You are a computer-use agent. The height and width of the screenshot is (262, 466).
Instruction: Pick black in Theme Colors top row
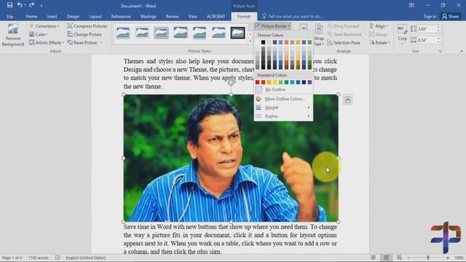pos(263,42)
